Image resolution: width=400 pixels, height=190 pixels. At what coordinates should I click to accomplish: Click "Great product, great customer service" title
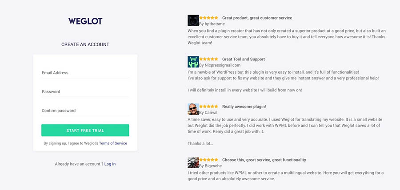[x=257, y=18]
